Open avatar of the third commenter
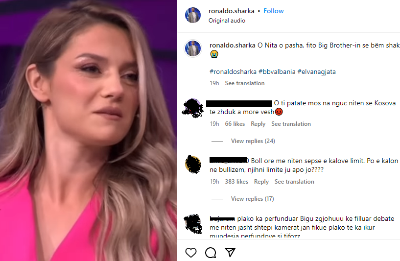The height and width of the screenshot is (261, 400). 193,224
